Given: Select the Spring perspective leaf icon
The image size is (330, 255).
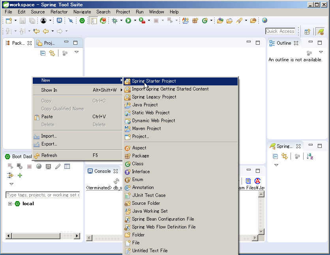Looking at the screenshot, I should point(321,32).
